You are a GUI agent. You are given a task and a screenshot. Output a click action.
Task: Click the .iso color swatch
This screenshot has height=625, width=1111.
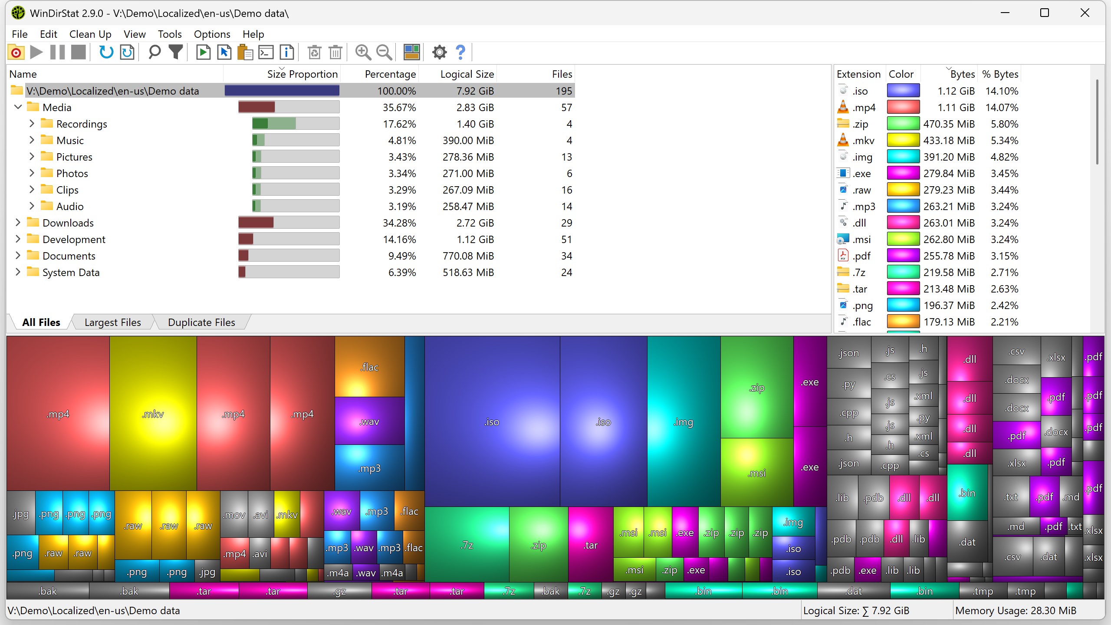coord(903,91)
